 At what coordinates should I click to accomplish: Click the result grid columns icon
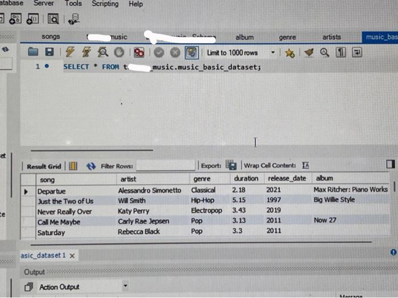coord(73,166)
